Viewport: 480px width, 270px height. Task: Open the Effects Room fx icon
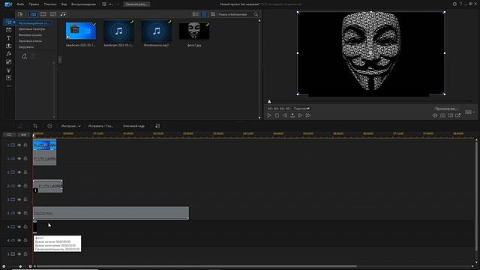click(x=8, y=54)
